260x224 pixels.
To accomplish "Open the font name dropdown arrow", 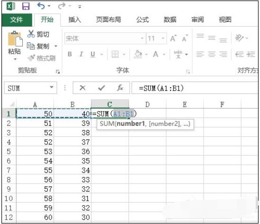I will point(142,38).
